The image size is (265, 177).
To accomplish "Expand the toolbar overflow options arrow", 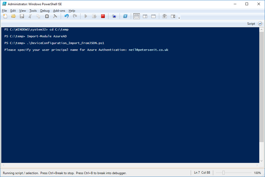I will [179, 18].
